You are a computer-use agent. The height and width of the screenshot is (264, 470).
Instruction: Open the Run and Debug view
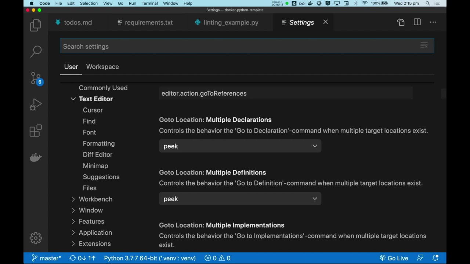coord(36,104)
